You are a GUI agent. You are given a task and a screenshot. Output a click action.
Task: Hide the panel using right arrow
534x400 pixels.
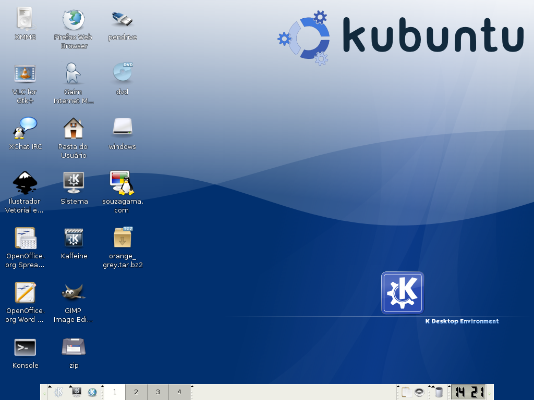coord(490,394)
